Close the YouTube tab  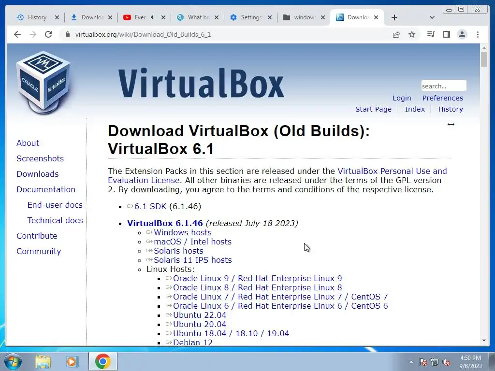coord(163,17)
